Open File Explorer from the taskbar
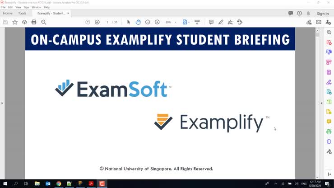This screenshot has height=188, width=334. [37, 183]
